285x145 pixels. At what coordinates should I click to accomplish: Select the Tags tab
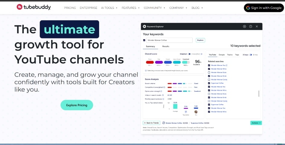tap(237, 55)
